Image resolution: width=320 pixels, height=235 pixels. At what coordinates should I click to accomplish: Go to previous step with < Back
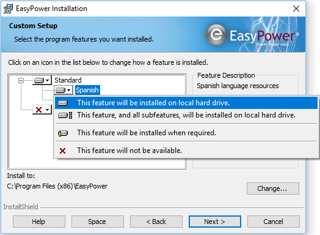156,222
